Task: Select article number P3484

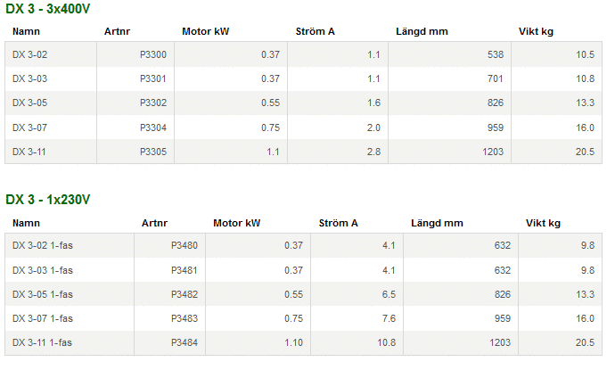Action: (184, 342)
